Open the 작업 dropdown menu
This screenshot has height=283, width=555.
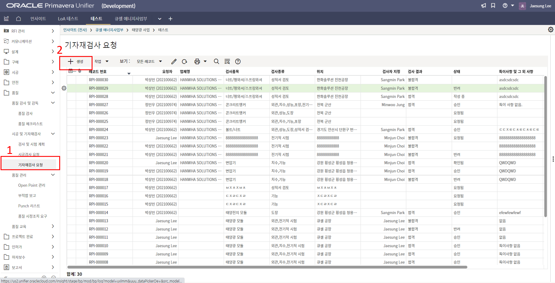101,62
